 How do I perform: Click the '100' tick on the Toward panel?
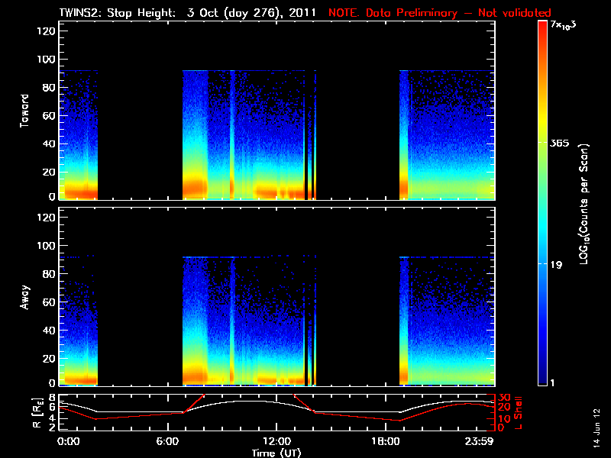point(46,60)
